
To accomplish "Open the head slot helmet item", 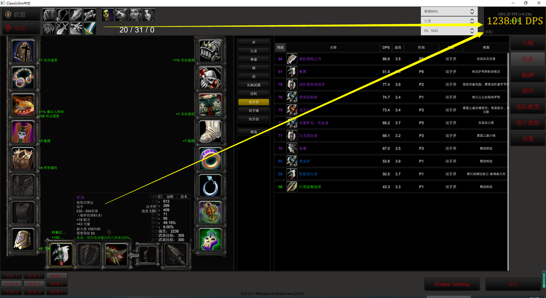I will click(x=23, y=51).
